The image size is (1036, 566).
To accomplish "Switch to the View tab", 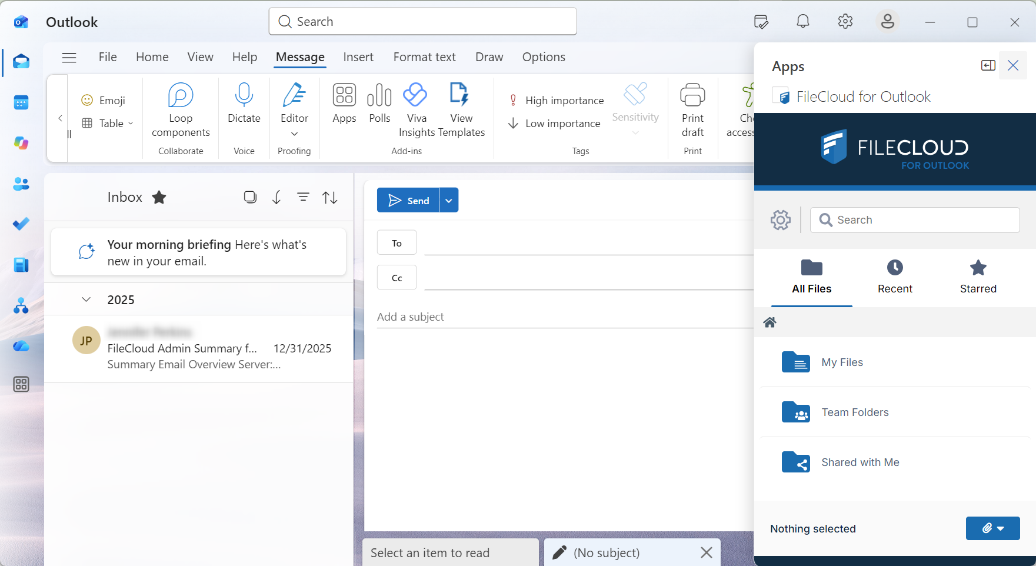I will (x=200, y=57).
